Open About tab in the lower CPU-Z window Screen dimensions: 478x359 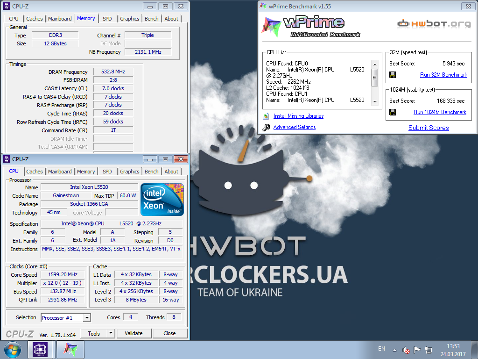pyautogui.click(x=171, y=172)
